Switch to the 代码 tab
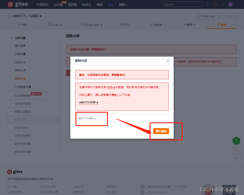Viewport: 244px width, 195px height. (x=22, y=25)
